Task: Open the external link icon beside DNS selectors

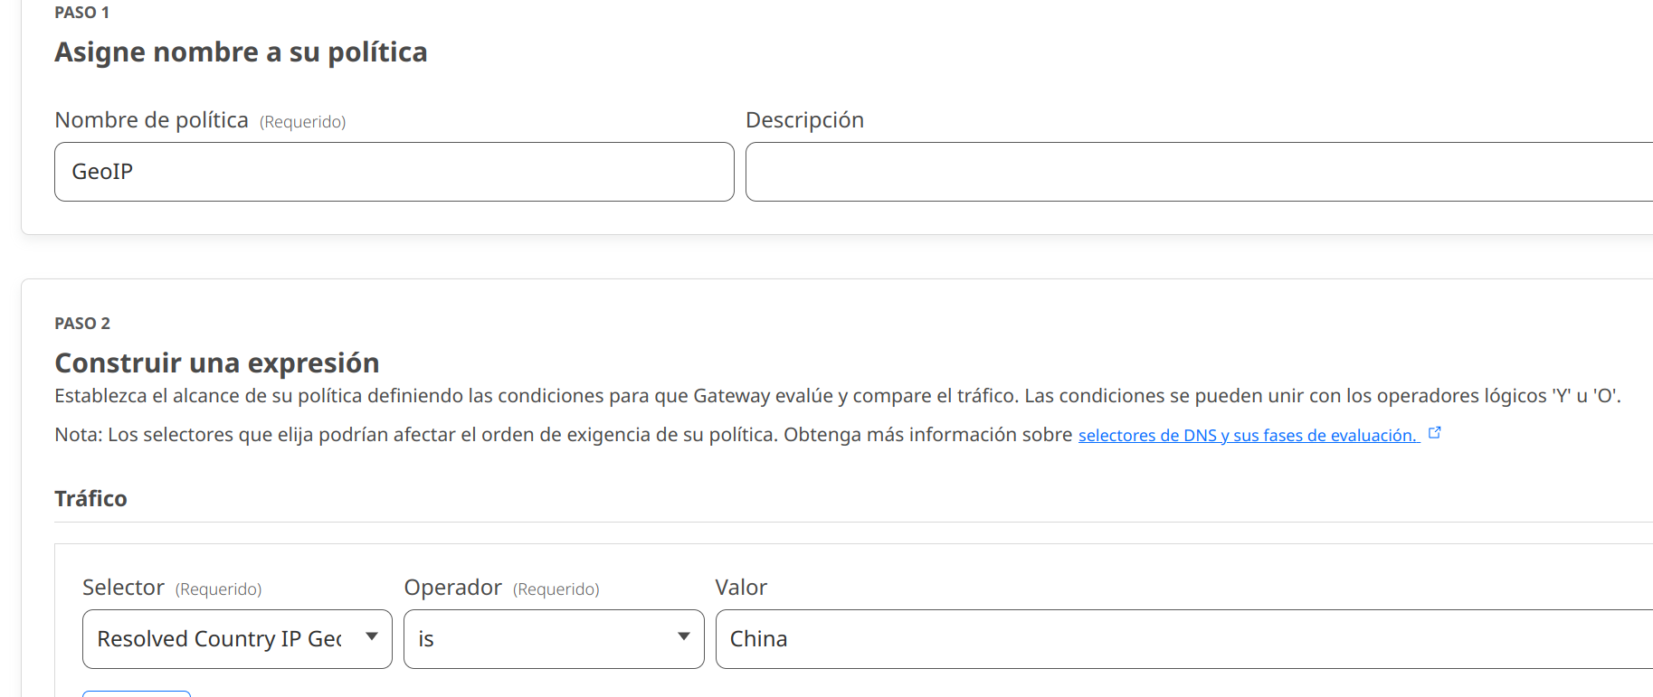Action: pyautogui.click(x=1434, y=433)
